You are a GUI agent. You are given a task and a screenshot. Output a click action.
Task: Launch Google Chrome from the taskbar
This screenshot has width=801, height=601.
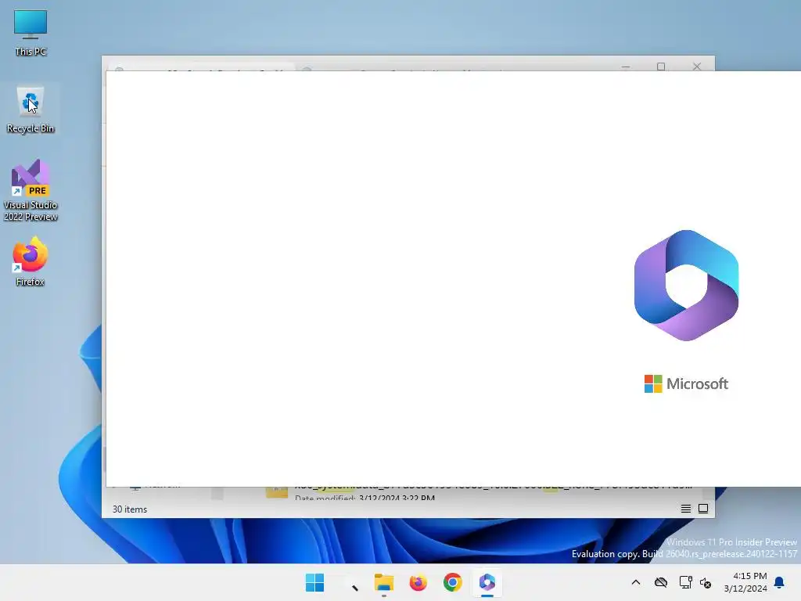[x=453, y=582]
